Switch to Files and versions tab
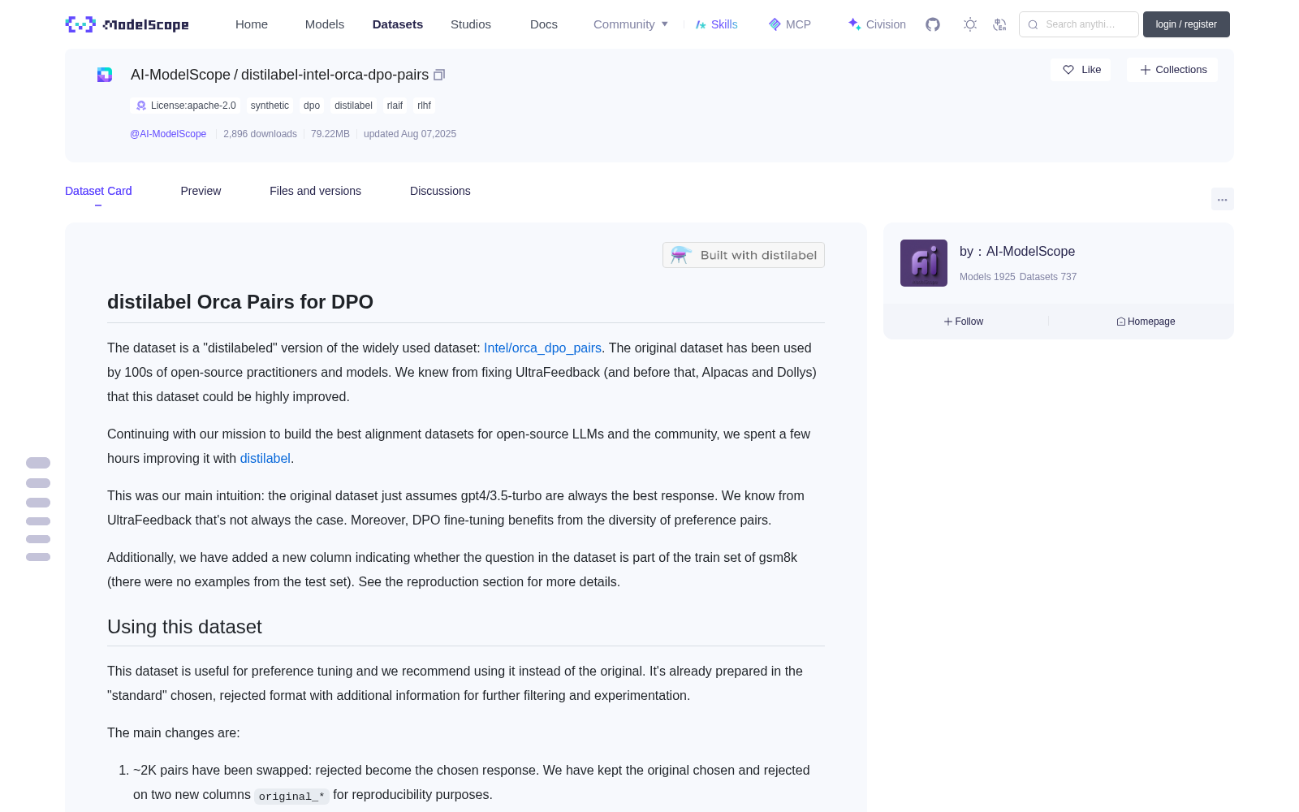The image size is (1299, 812). (315, 191)
